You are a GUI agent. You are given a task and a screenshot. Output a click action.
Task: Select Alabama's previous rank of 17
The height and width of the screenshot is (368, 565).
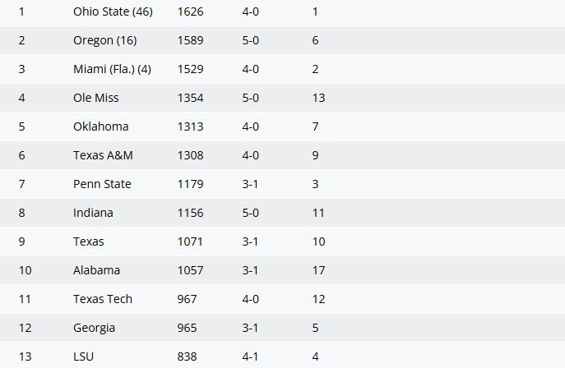click(318, 270)
